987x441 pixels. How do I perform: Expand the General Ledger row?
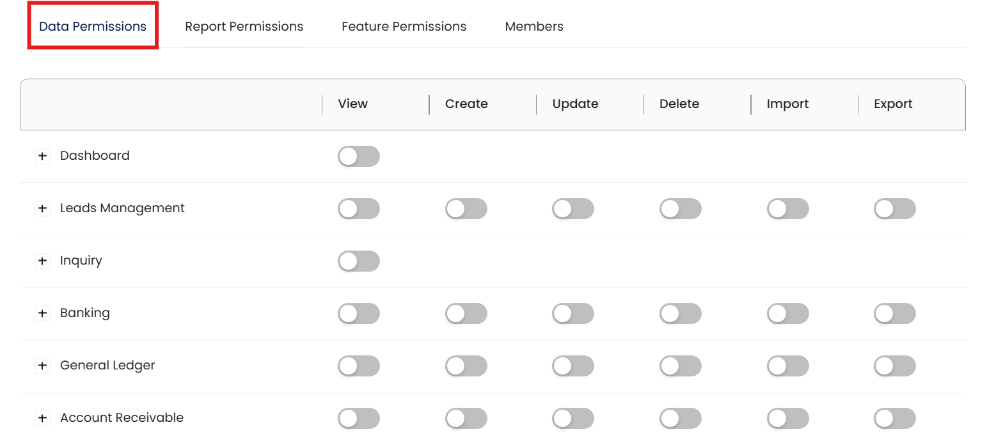(42, 366)
